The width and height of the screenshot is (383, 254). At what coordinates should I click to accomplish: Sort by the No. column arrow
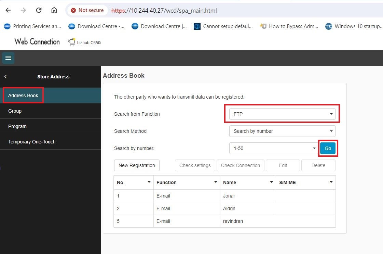coord(149,182)
